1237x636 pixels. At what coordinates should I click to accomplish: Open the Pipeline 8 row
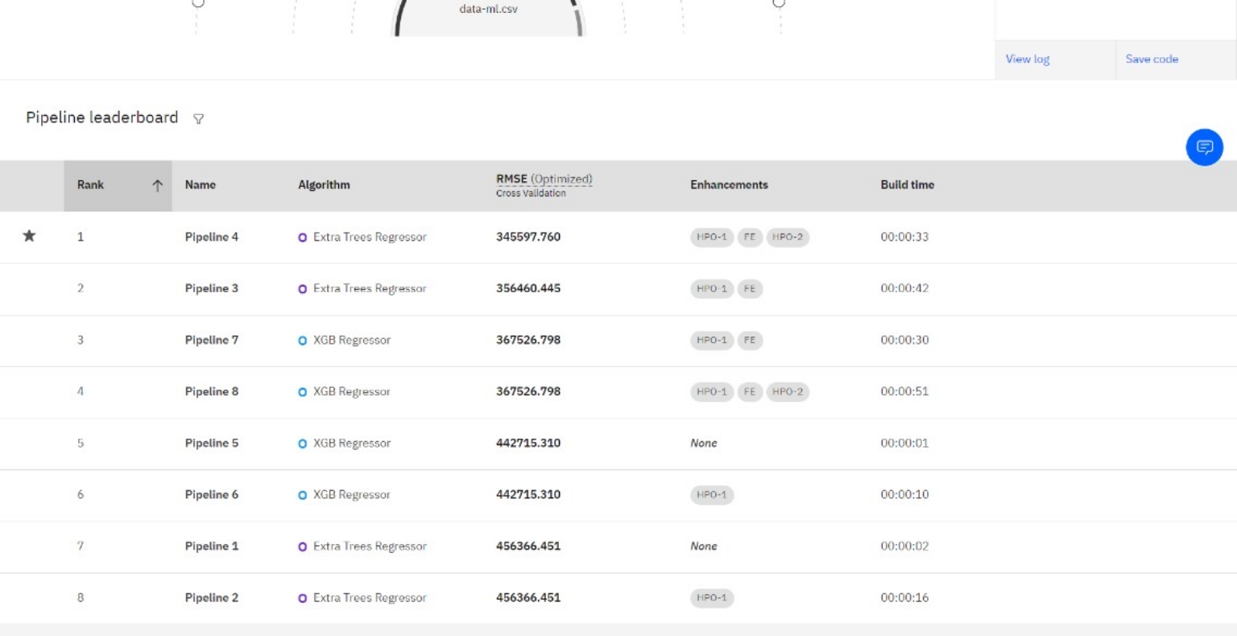pos(212,391)
